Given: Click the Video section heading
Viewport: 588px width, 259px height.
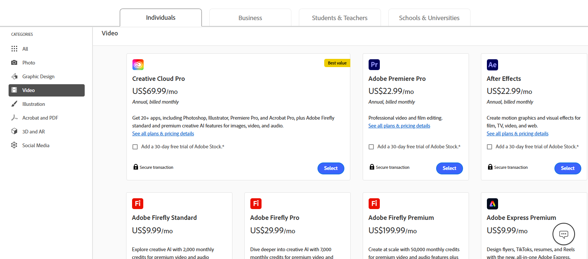Looking at the screenshot, I should click(x=110, y=33).
